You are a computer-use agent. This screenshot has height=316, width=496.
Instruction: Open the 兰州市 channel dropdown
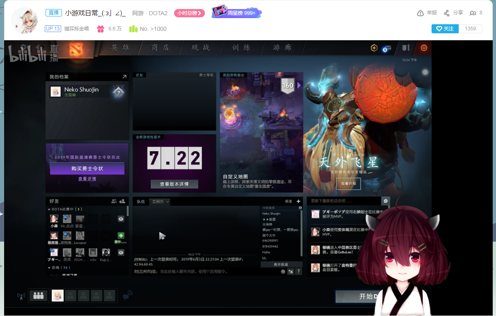tap(160, 202)
